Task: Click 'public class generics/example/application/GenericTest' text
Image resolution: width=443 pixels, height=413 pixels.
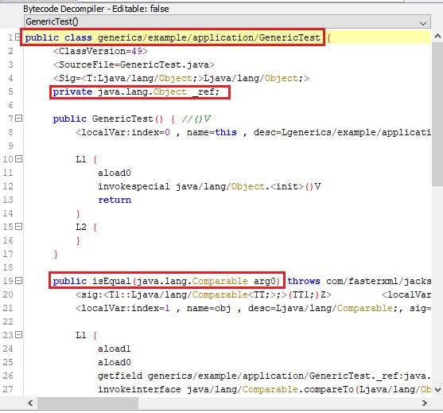Action: click(x=173, y=37)
